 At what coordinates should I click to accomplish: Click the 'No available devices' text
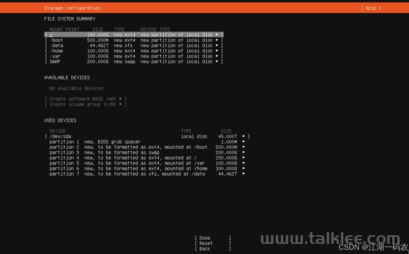(x=76, y=88)
